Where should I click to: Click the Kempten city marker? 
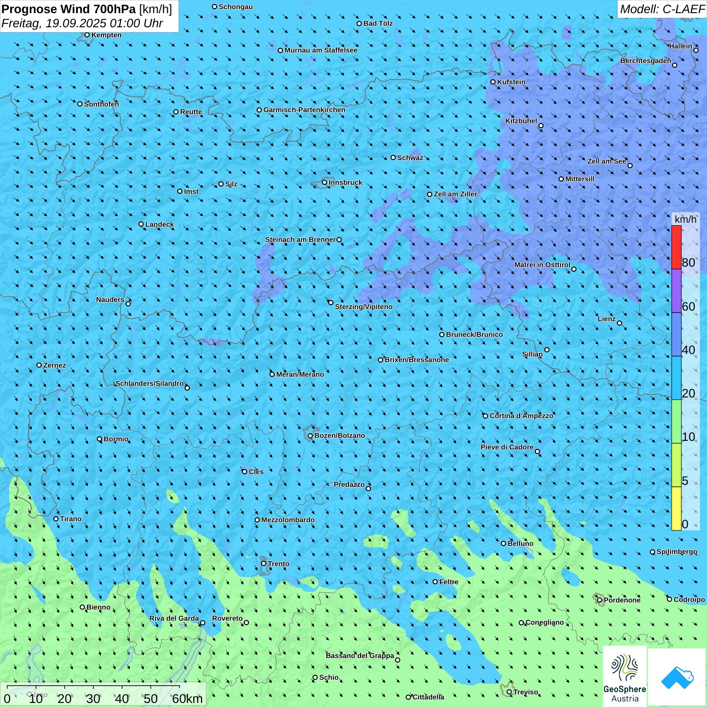tap(87, 35)
